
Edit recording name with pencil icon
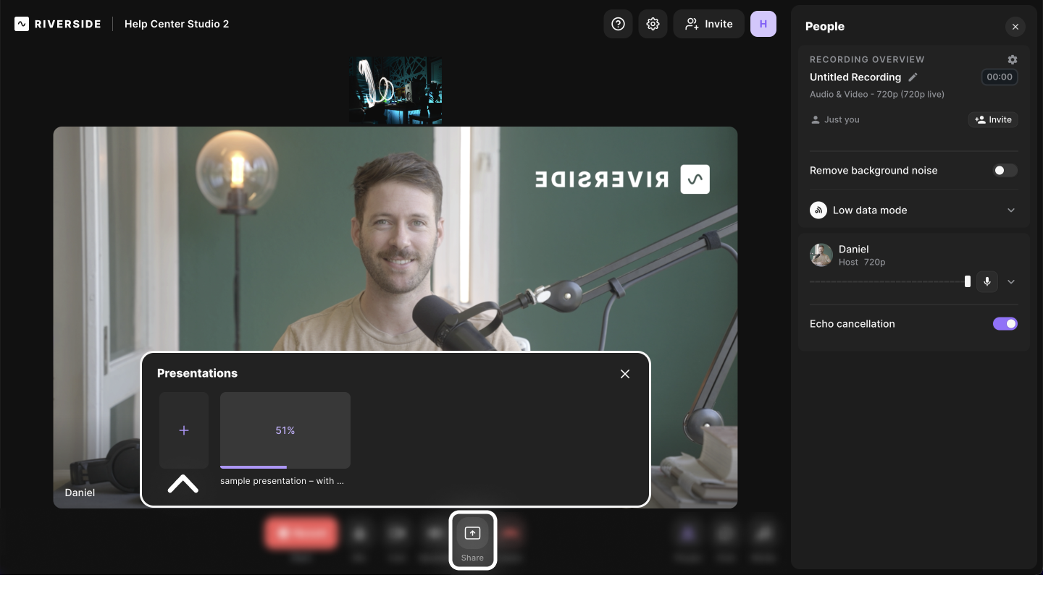(x=913, y=77)
